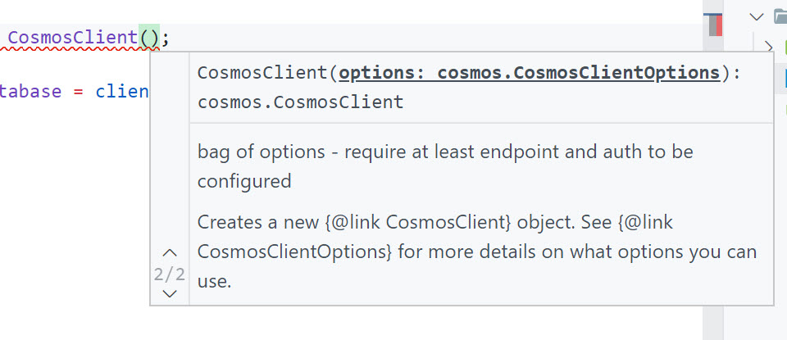This screenshot has height=340, width=787.
Task: Select the blue file icon in explorer
Action: pos(783,78)
